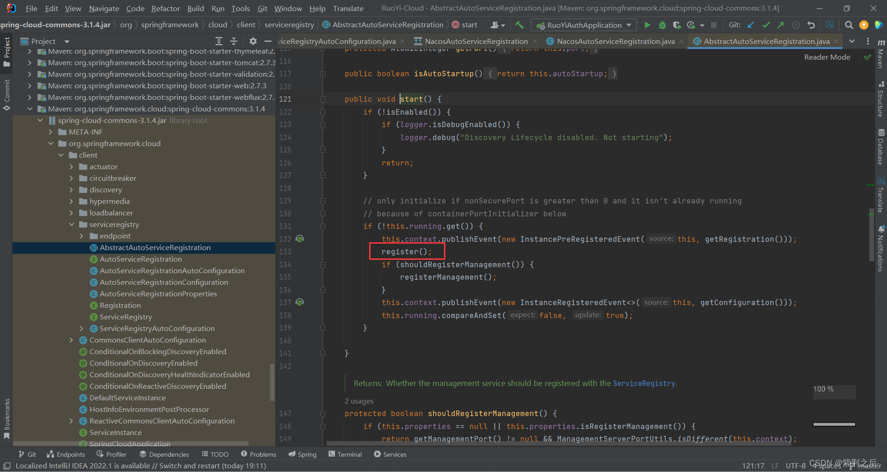887x472 pixels.
Task: Follow the ServiceRegistry doc link
Action: (x=644, y=383)
